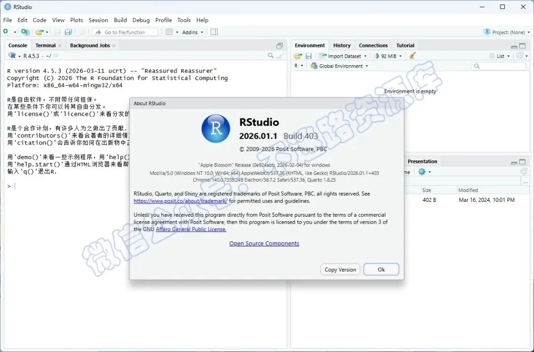Open the Affero General Public License link
Screen dimensions: 534x352
coord(191,229)
